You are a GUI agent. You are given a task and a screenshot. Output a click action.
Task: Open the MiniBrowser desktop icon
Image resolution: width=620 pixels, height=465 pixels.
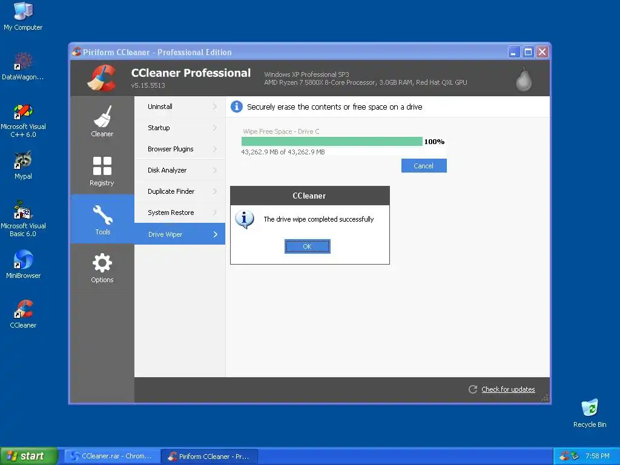(x=23, y=259)
